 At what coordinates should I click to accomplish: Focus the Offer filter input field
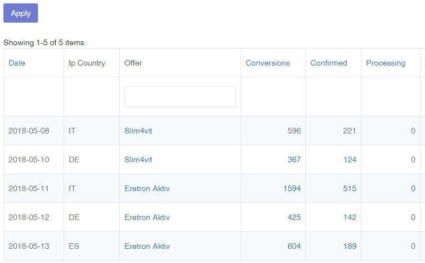coord(180,97)
